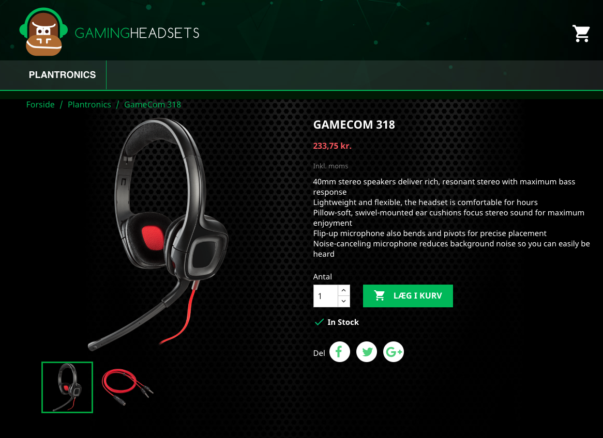This screenshot has width=603, height=438.
Task: Share on Google Plus
Action: click(394, 352)
